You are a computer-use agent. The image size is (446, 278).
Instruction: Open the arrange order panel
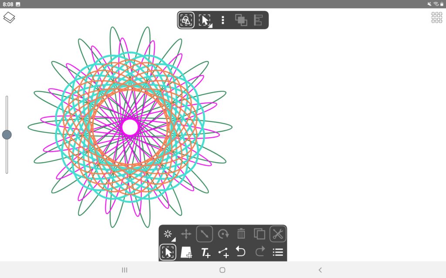click(241, 20)
